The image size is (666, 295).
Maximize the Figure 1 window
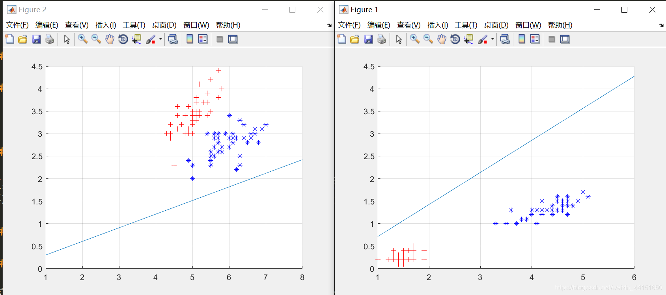coord(625,9)
